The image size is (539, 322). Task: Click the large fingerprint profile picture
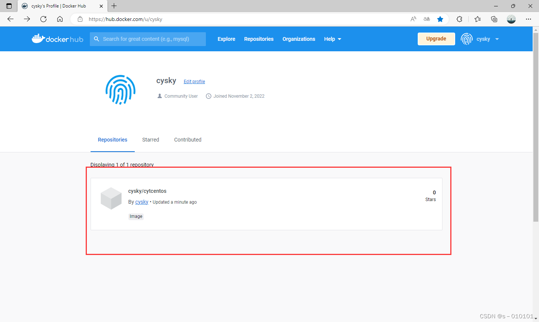121,90
